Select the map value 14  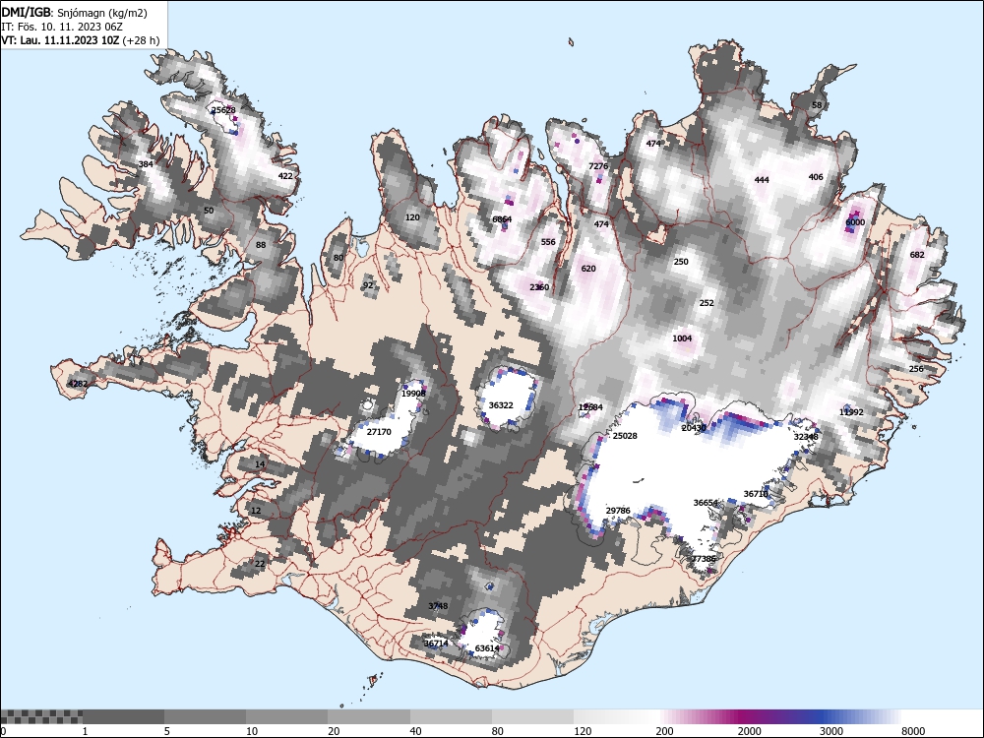pyautogui.click(x=260, y=464)
